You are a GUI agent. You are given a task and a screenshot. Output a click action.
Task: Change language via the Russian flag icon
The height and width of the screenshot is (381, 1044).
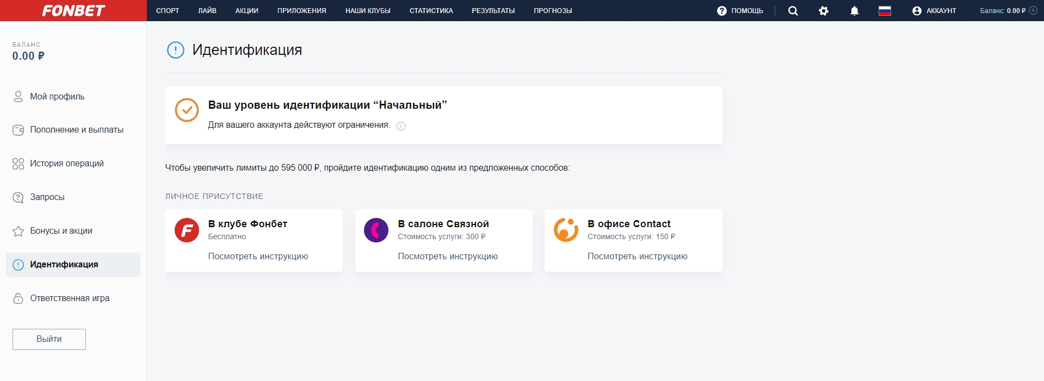click(885, 11)
